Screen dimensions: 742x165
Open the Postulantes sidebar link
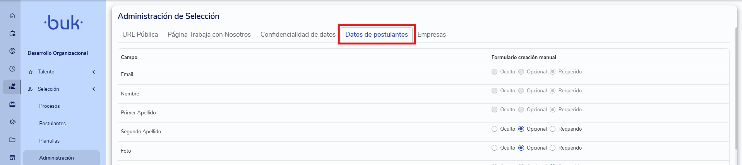click(x=52, y=124)
